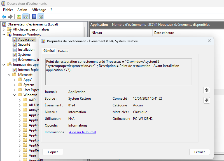Toggle the console tree pane toolbar icon
This screenshot has width=224, height=161.
(x=26, y=17)
